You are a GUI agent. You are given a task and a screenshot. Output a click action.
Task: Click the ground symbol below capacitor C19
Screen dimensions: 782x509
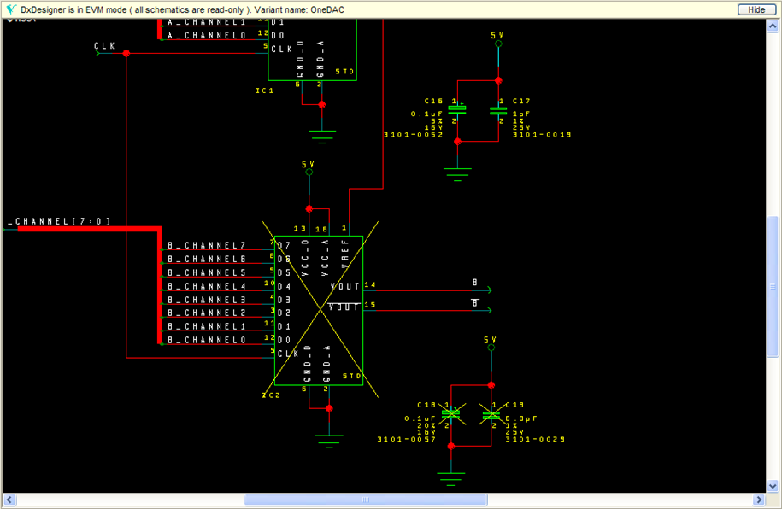[x=450, y=475]
